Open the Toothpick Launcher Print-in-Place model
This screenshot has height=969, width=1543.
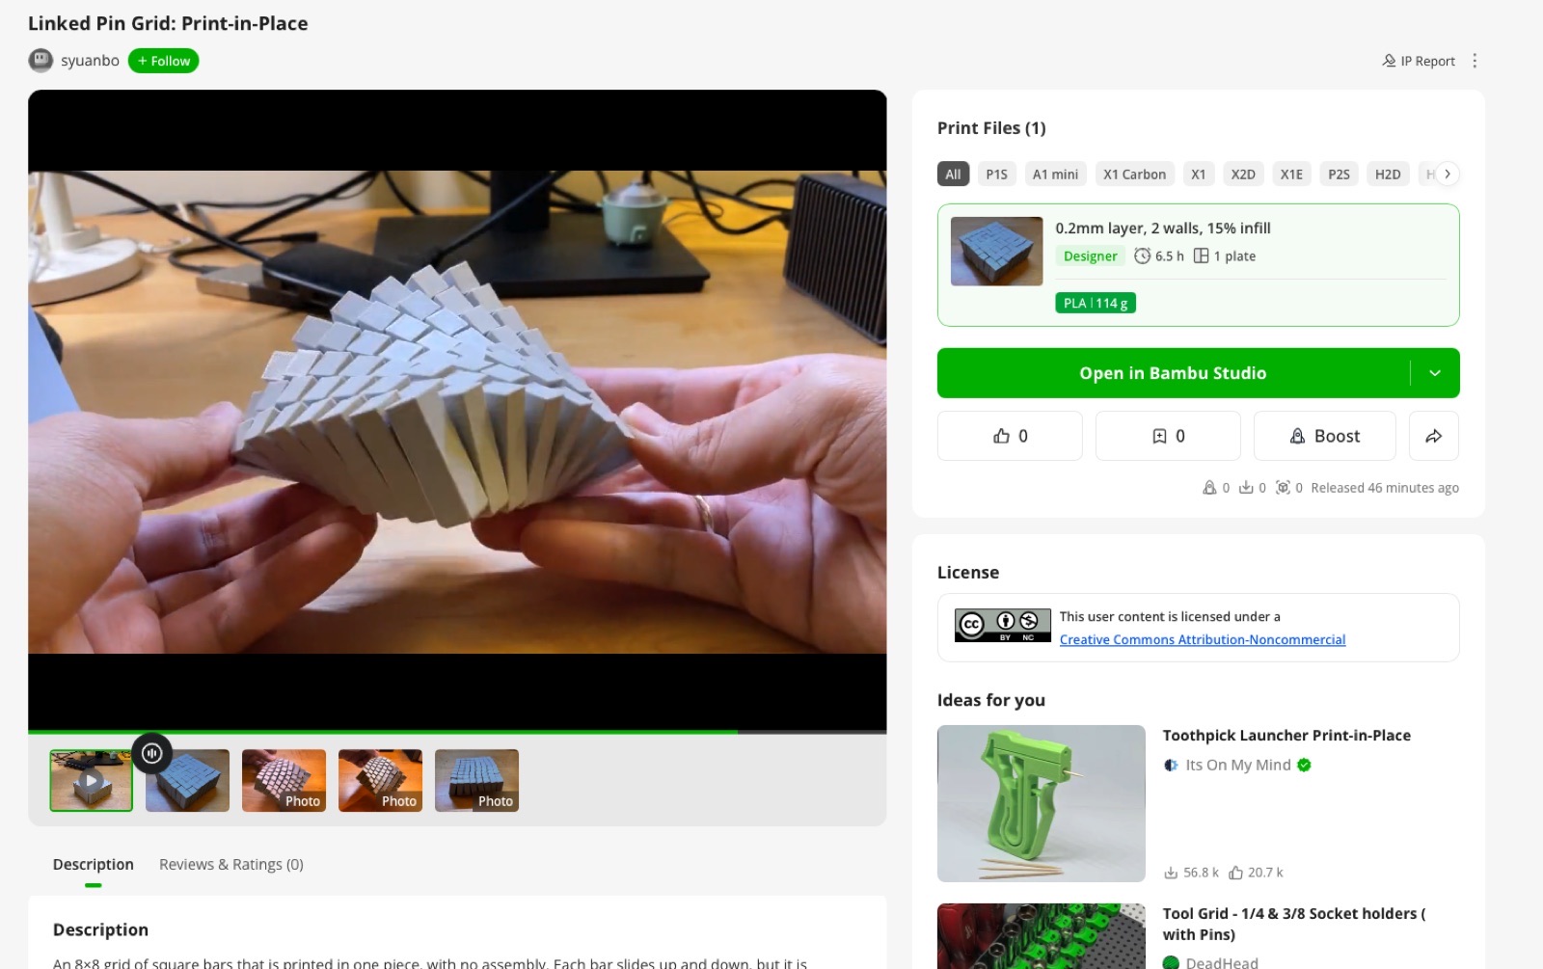[1286, 735]
